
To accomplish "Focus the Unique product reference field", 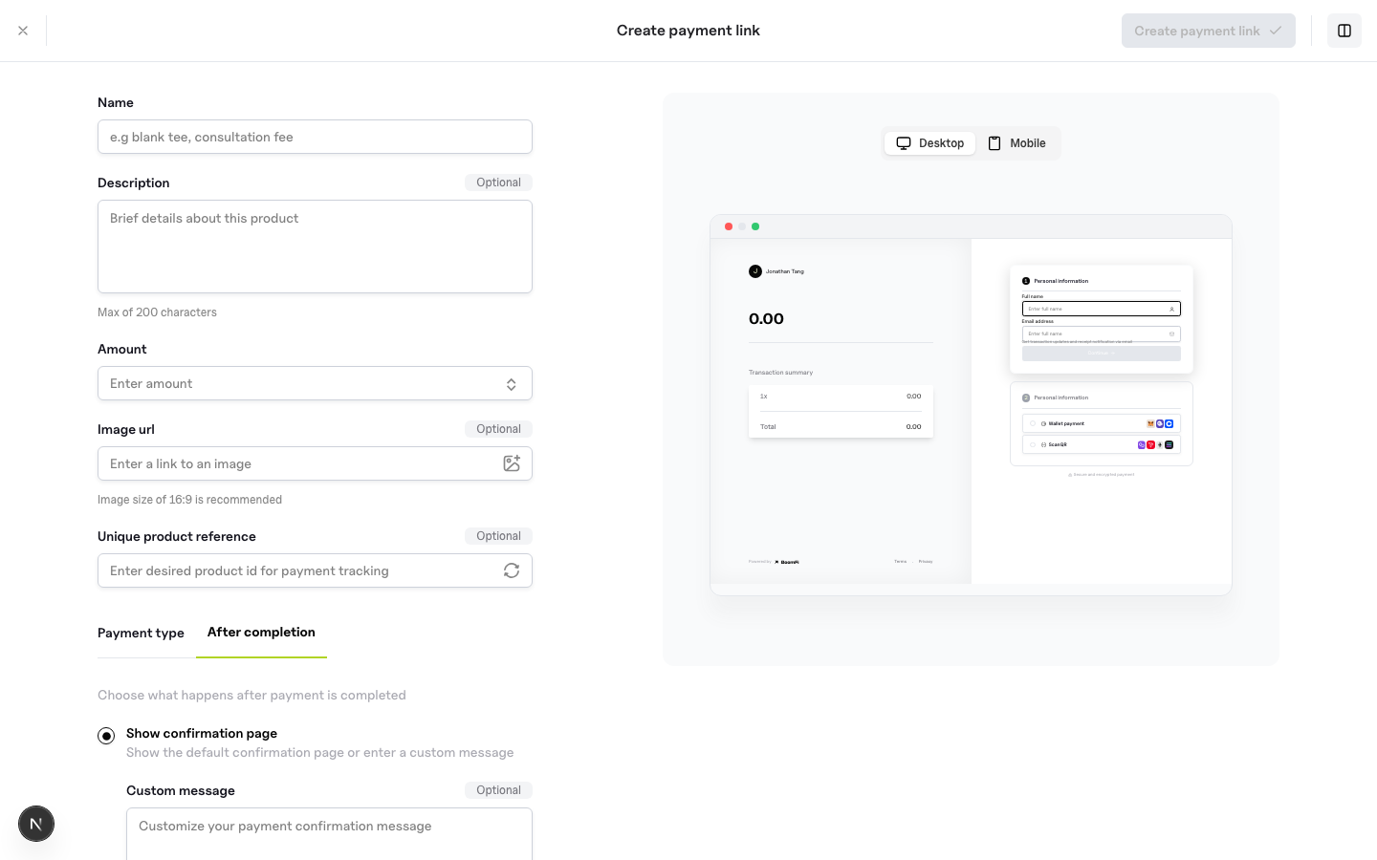I will 315,570.
